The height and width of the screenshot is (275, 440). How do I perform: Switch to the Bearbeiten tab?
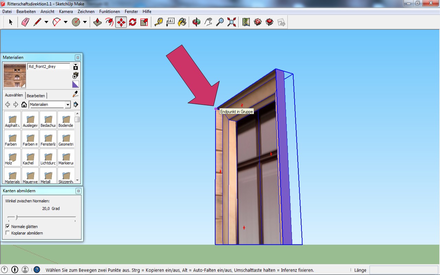click(36, 96)
